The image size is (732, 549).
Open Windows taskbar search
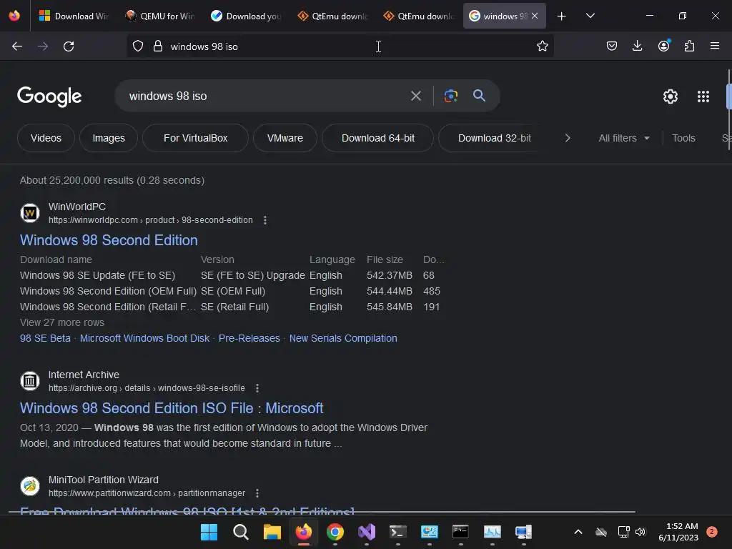(240, 532)
